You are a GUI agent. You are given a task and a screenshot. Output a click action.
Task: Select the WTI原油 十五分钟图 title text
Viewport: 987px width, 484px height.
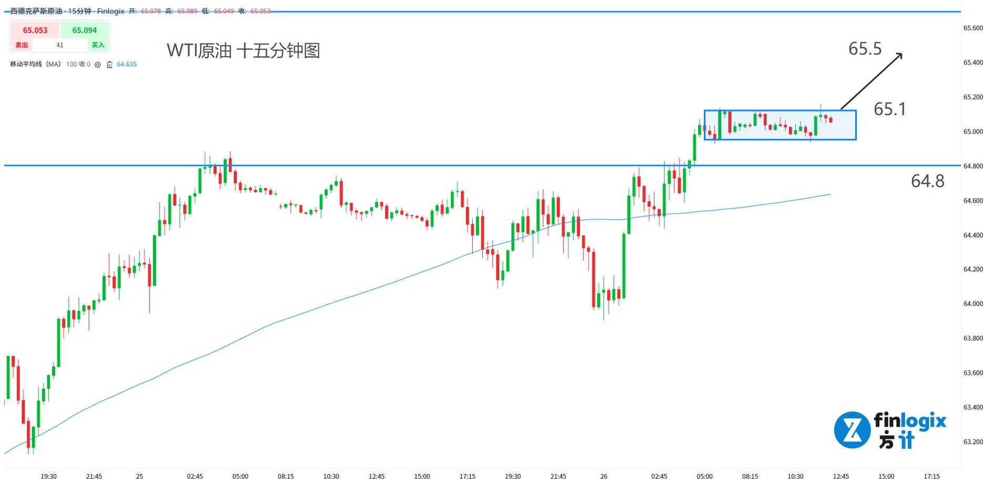click(x=243, y=50)
